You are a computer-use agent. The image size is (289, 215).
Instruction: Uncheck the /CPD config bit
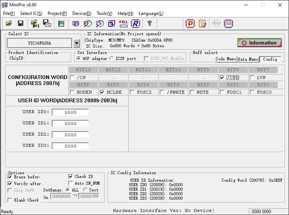[x=222, y=78]
